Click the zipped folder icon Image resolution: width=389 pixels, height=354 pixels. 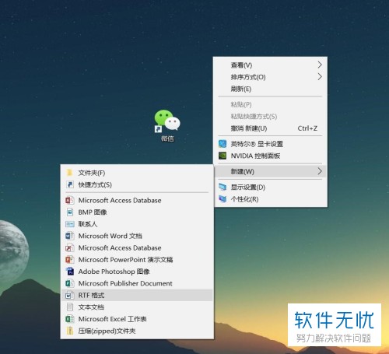(x=69, y=331)
